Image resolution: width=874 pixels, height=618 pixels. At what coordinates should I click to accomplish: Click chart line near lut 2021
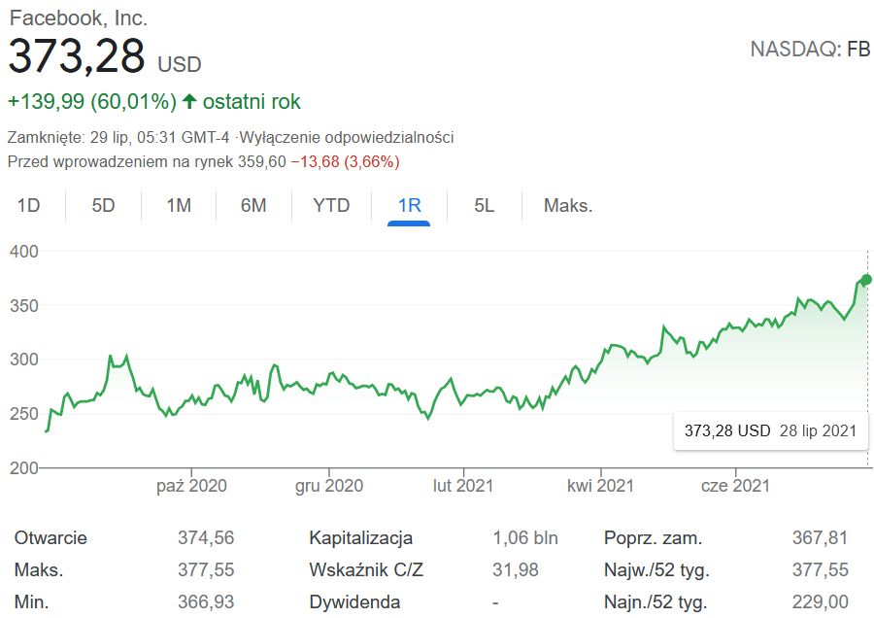(462, 395)
